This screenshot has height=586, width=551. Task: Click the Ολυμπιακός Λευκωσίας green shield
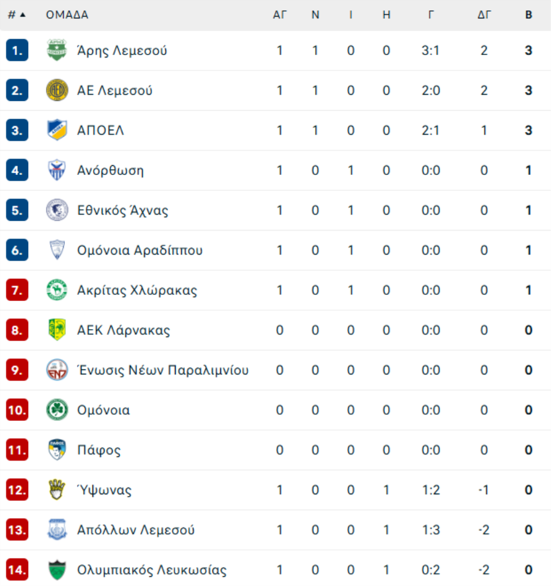[57, 569]
